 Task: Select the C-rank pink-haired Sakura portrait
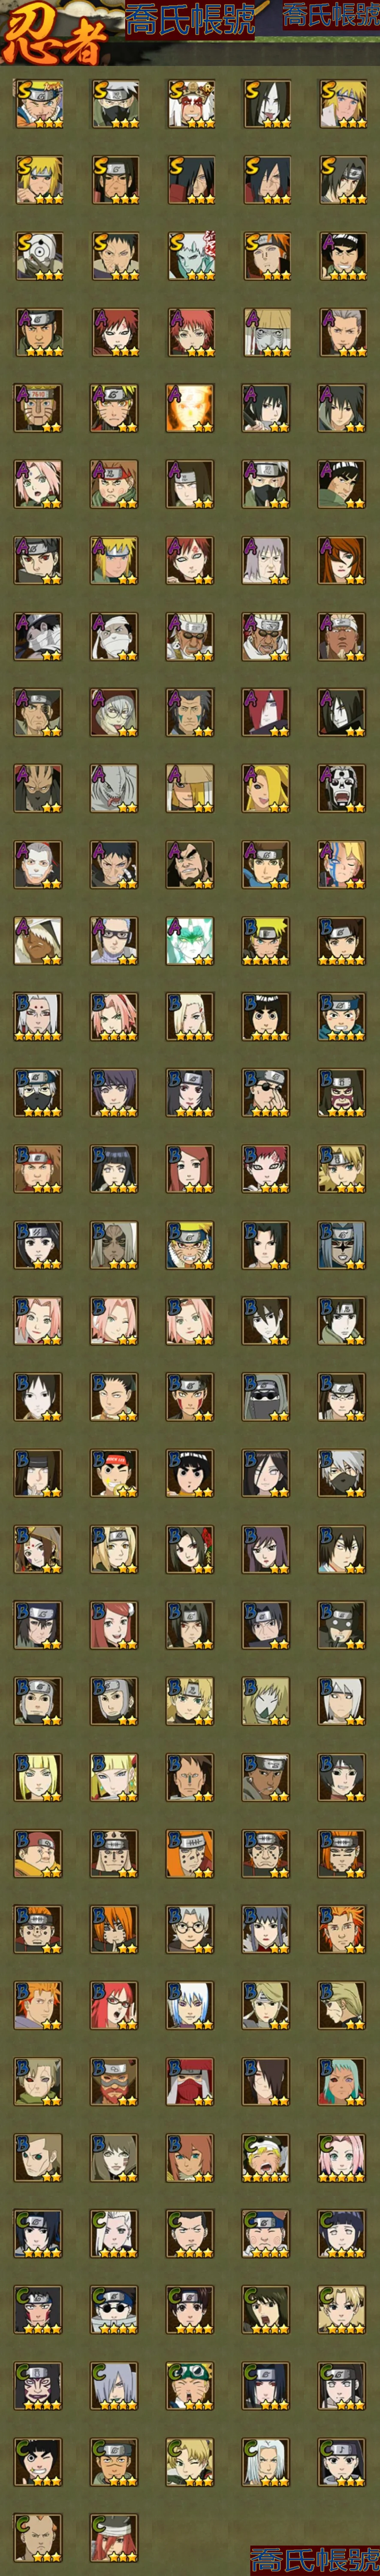point(342,2156)
